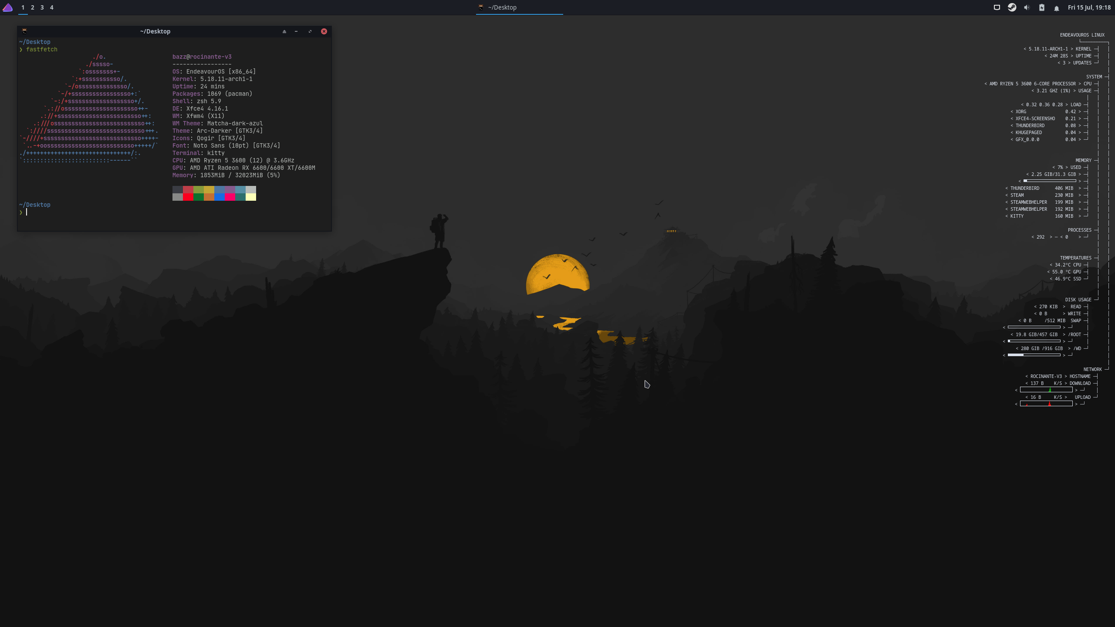Click the 'Packages: 1069 (pacman)' line
This screenshot has height=627, width=1115.
(x=213, y=94)
